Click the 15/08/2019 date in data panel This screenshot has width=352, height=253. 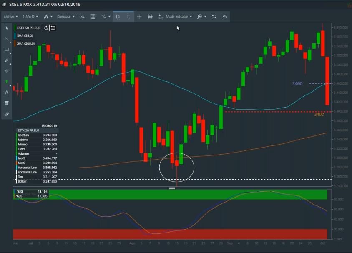[49, 126]
